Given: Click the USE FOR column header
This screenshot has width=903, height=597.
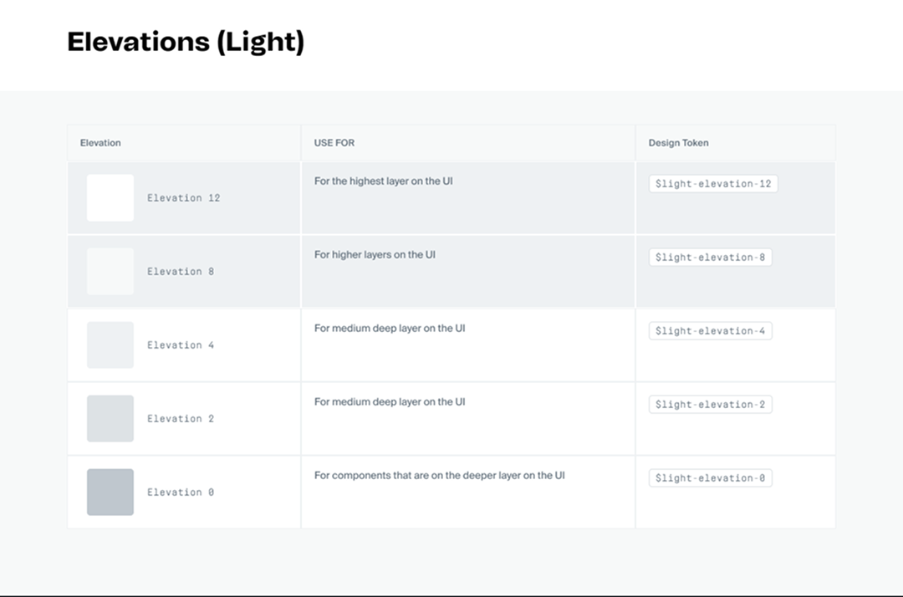Looking at the screenshot, I should [334, 143].
